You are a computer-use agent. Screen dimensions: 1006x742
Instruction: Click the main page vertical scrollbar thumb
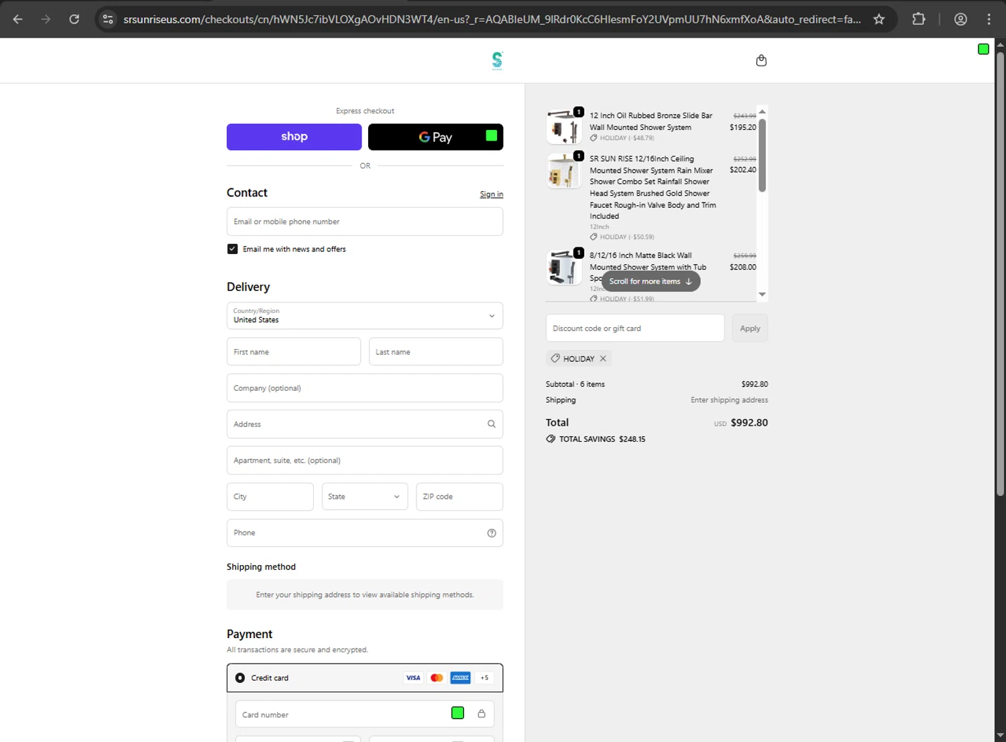pos(1000,273)
